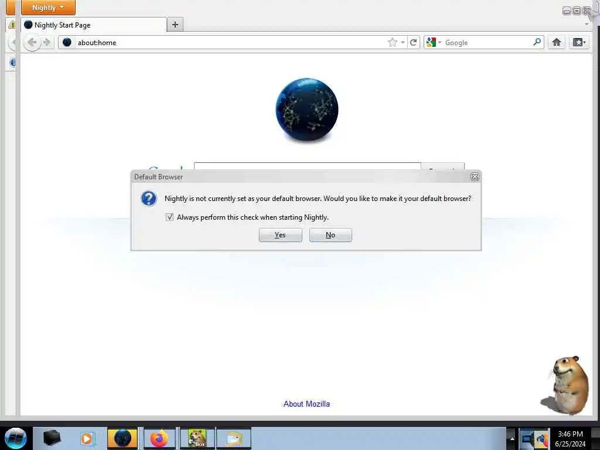The image size is (600, 450).
Task: Open the Box hamster taskbar app
Action: [x=197, y=438]
